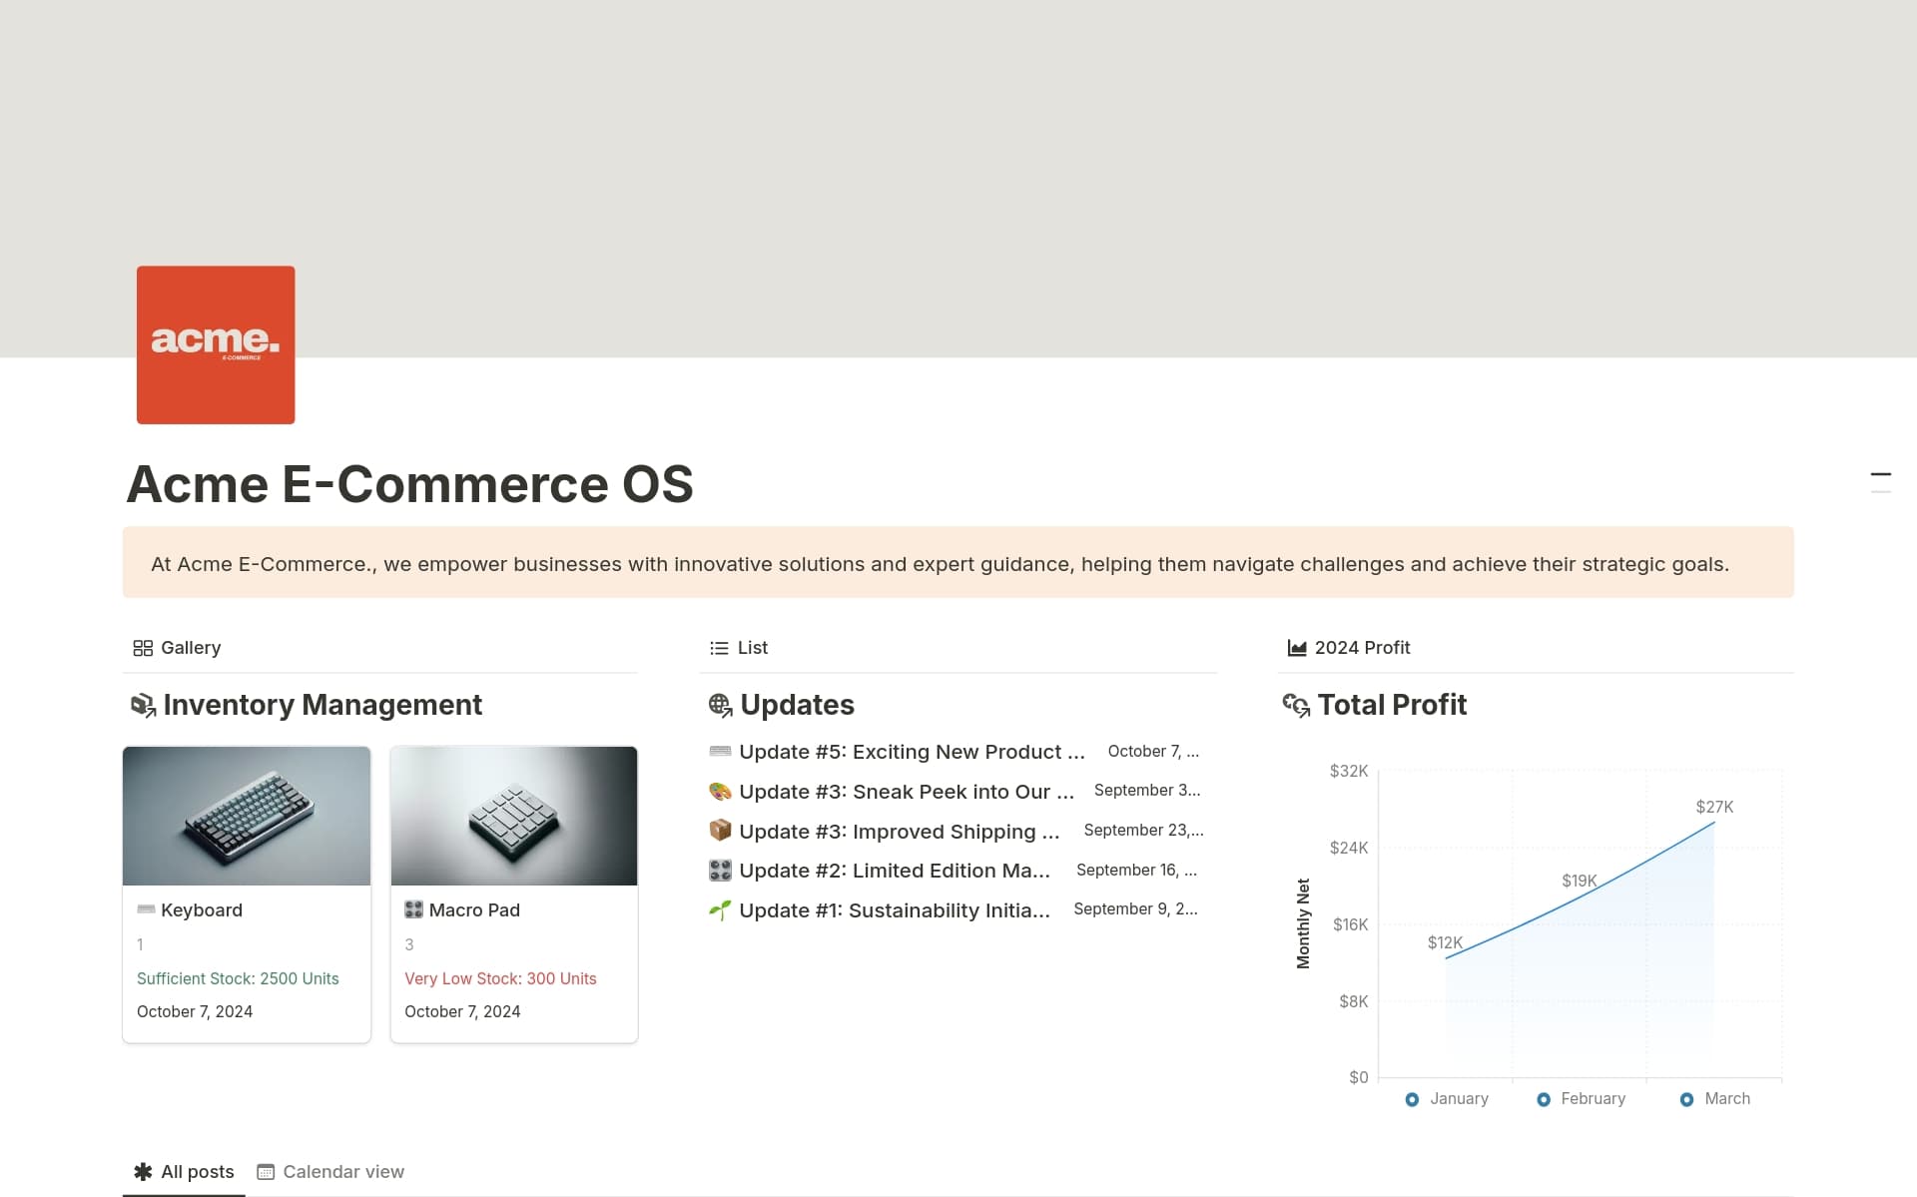1917x1197 pixels.
Task: Click the Acme logo image
Action: 216,344
